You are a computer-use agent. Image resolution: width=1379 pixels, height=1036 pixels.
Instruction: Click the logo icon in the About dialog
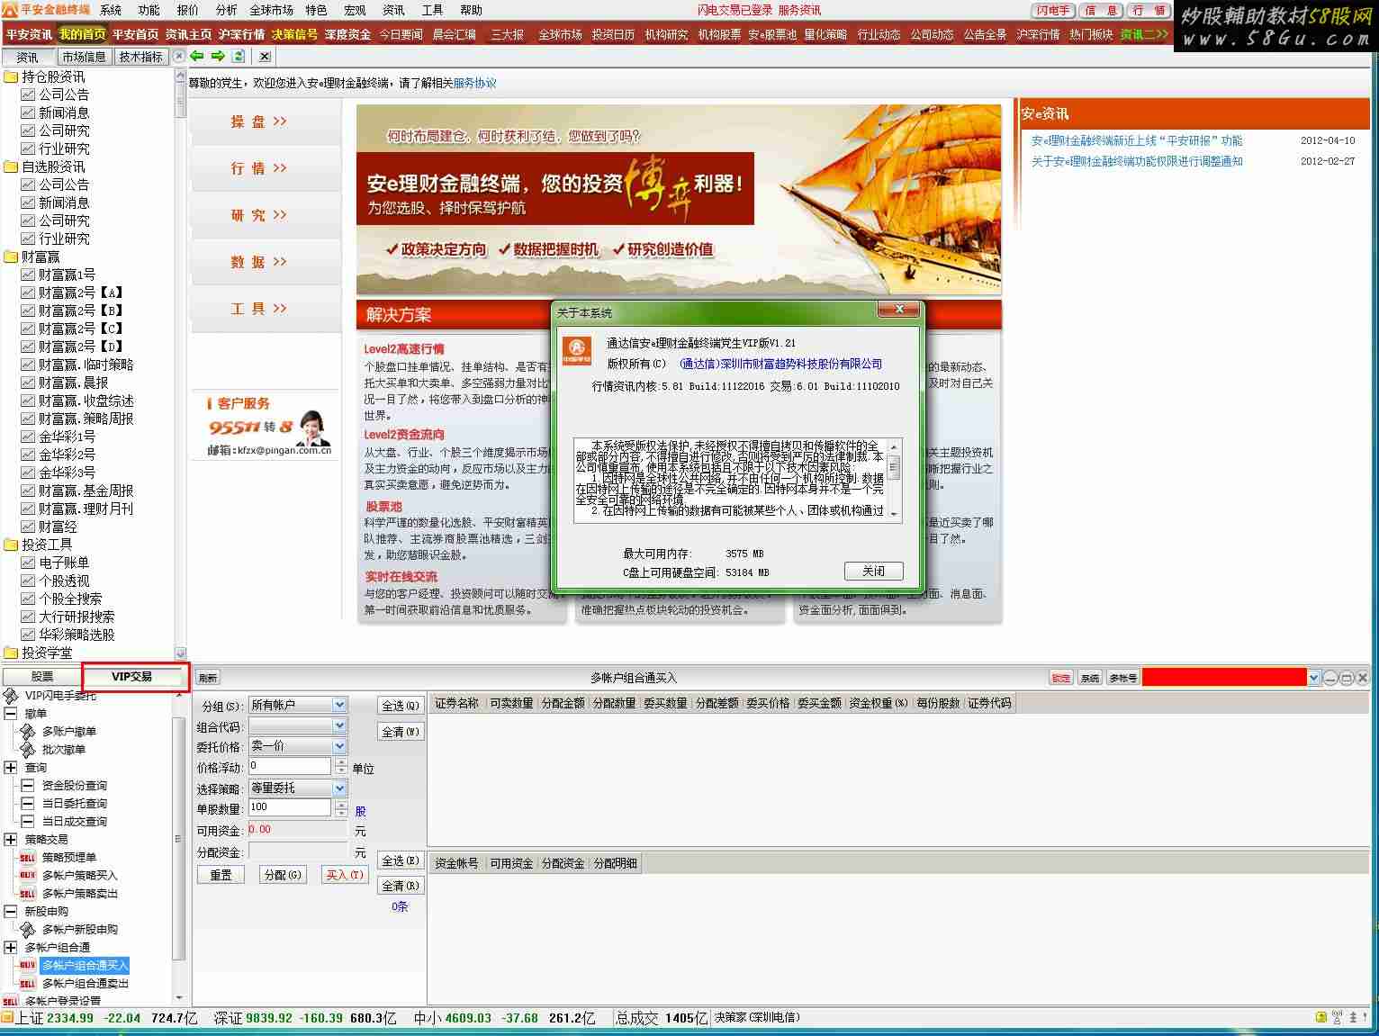577,350
